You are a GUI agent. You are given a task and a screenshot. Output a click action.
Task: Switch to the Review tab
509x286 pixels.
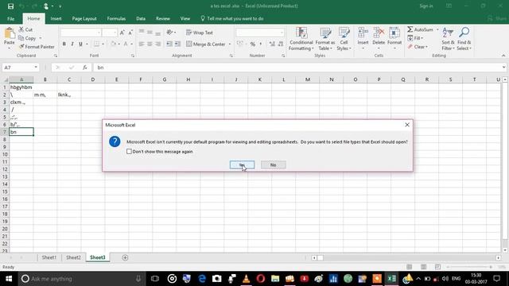pos(162,18)
